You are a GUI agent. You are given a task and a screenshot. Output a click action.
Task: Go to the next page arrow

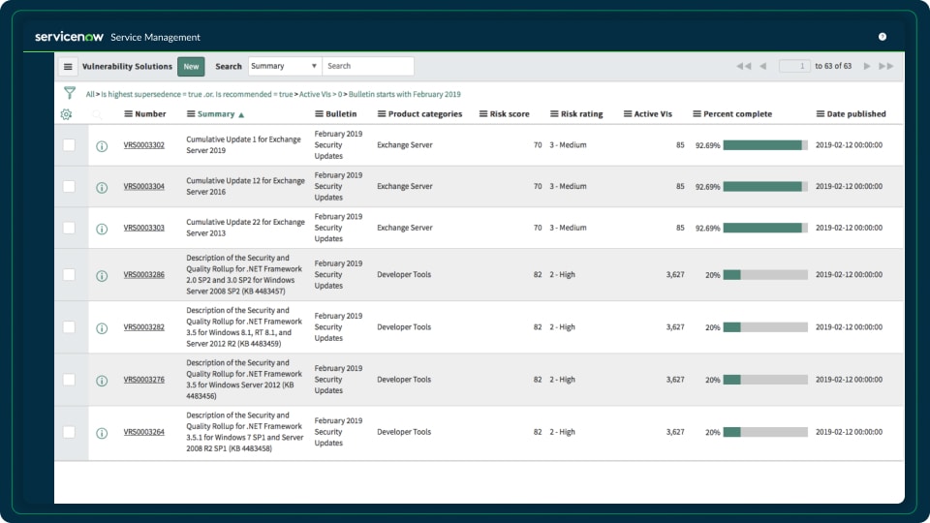click(x=867, y=66)
